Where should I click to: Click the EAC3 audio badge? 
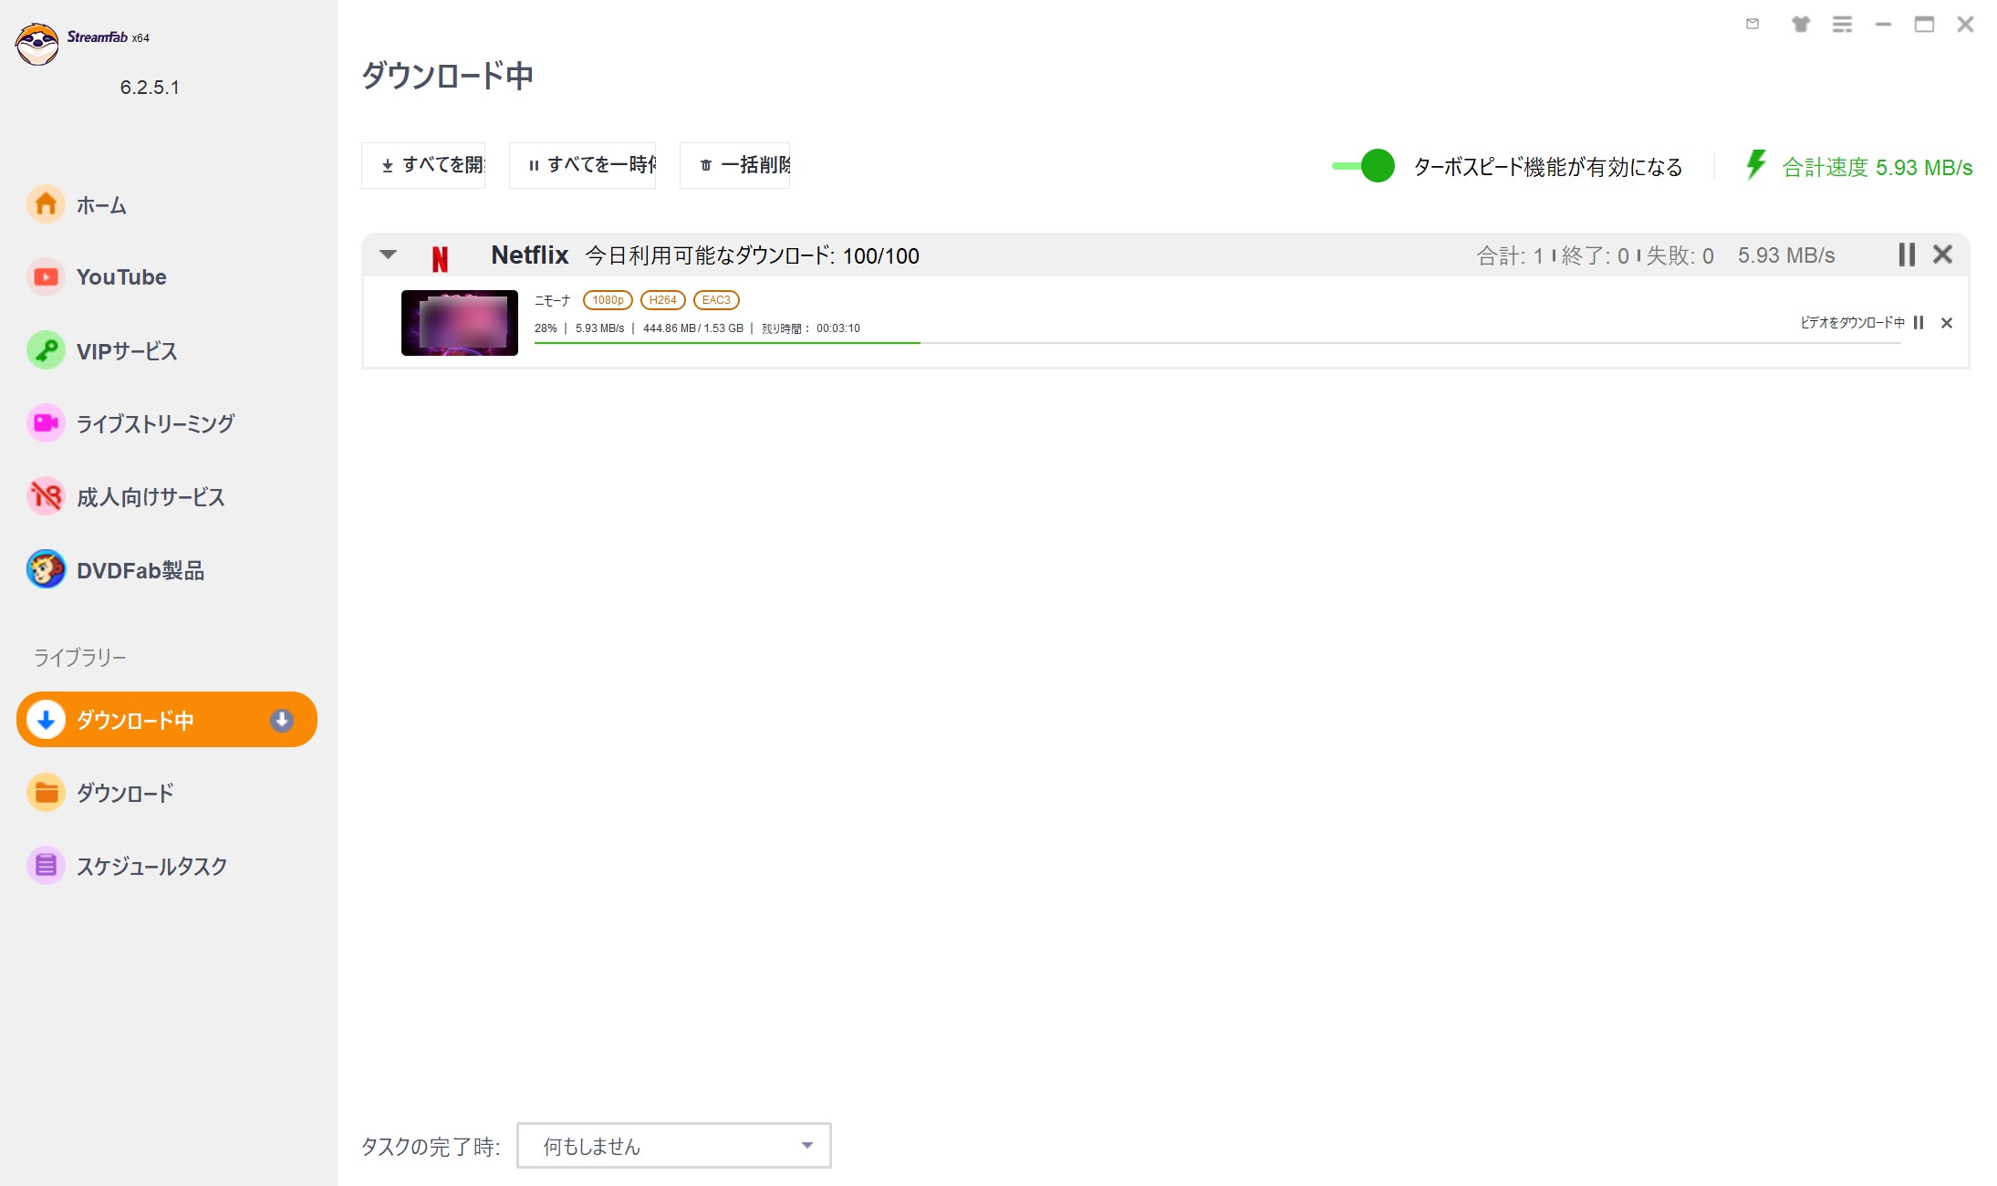coord(716,300)
